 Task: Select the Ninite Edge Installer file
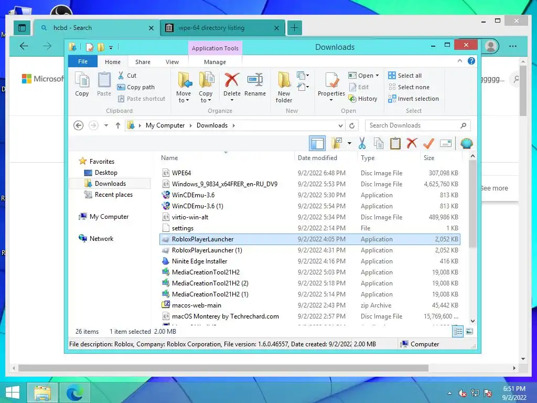point(309,261)
